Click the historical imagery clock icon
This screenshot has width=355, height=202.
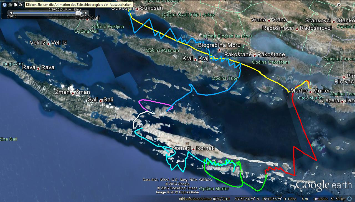click(5, 5)
